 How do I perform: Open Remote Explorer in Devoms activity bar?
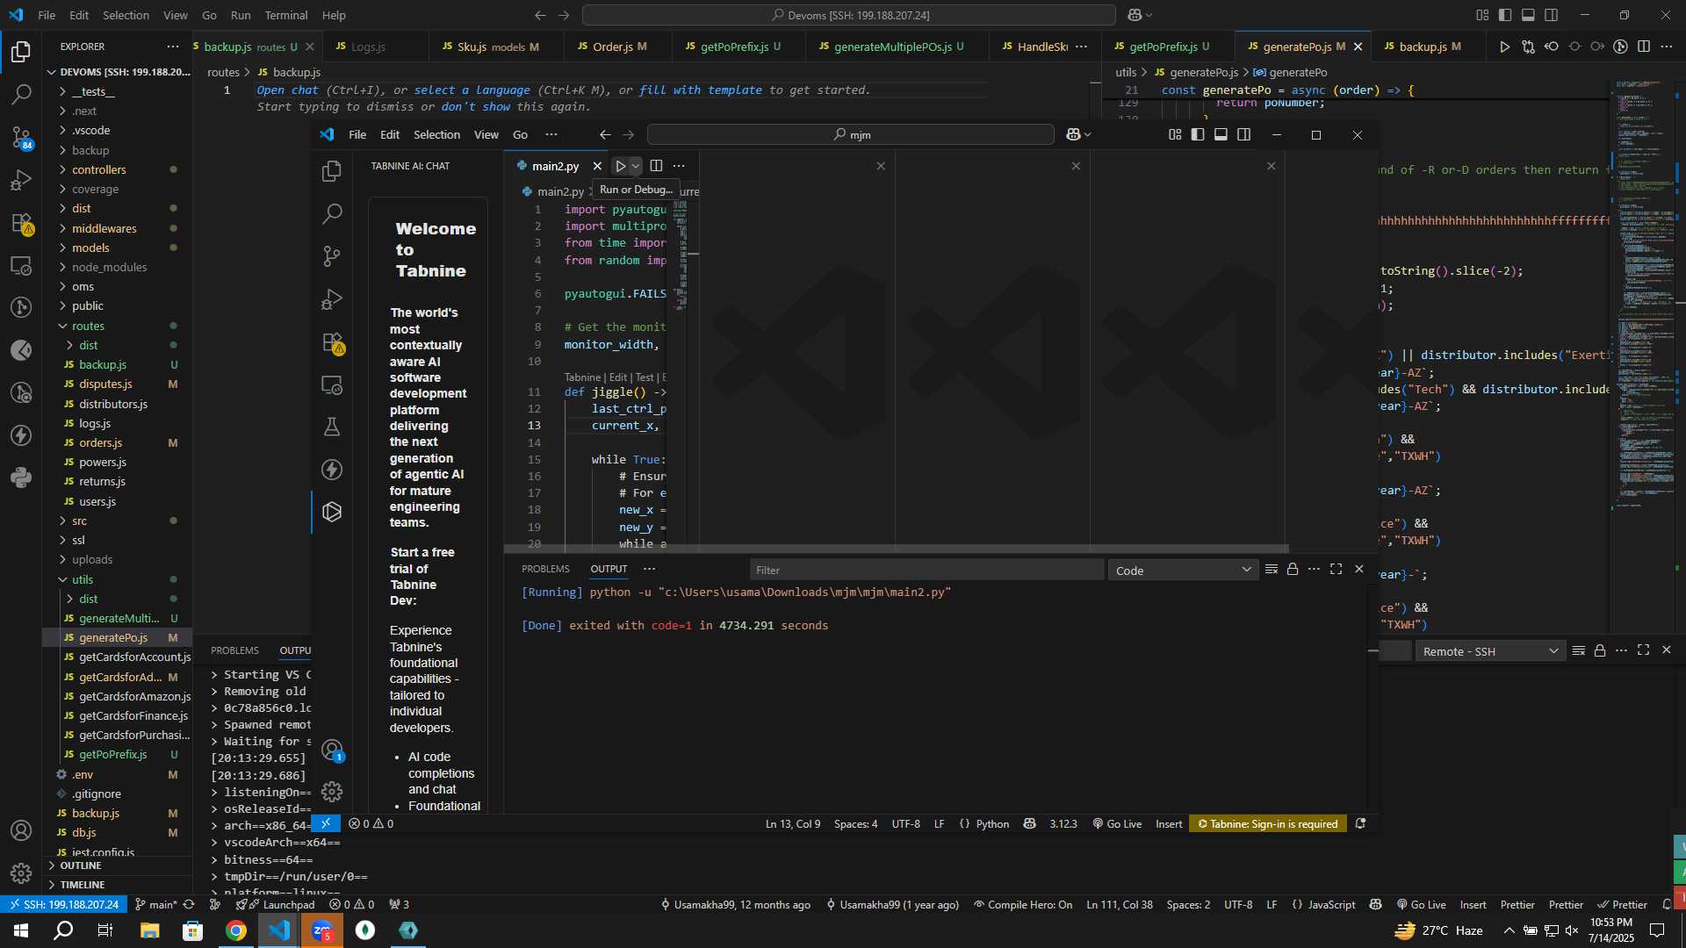pyautogui.click(x=21, y=265)
